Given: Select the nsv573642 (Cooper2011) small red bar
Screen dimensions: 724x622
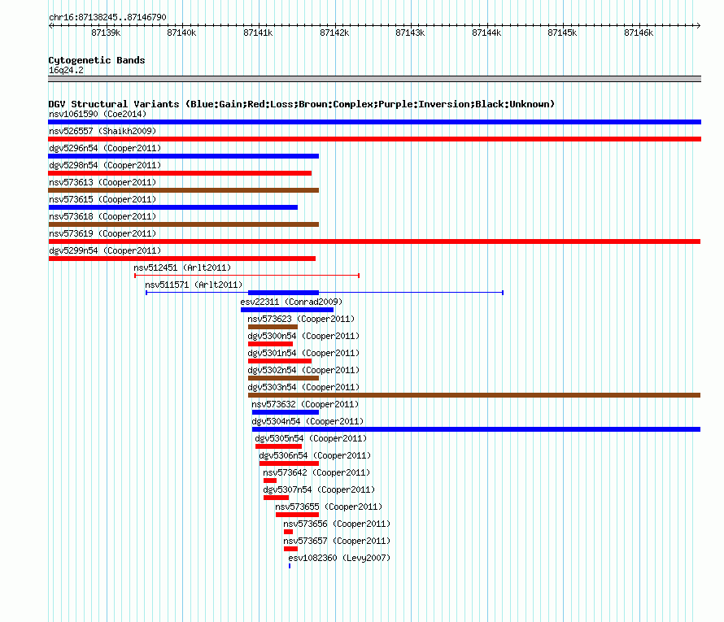Looking at the screenshot, I should (x=270, y=481).
